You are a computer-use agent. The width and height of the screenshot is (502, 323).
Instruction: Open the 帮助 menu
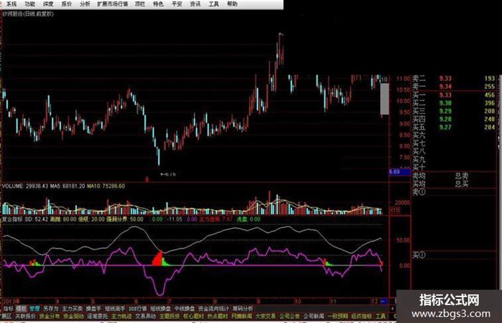coord(232,4)
